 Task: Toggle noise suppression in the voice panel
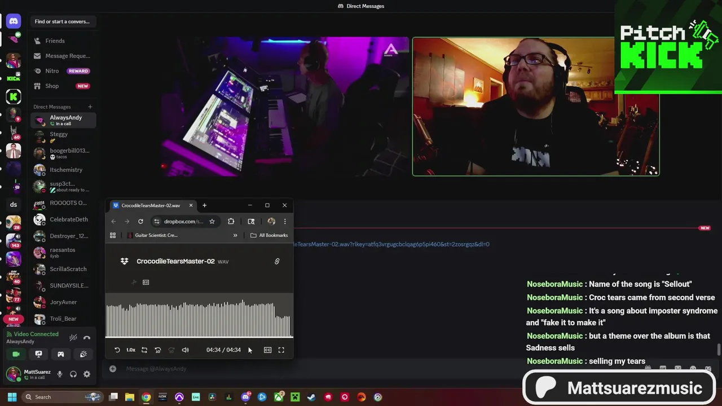[x=73, y=338]
